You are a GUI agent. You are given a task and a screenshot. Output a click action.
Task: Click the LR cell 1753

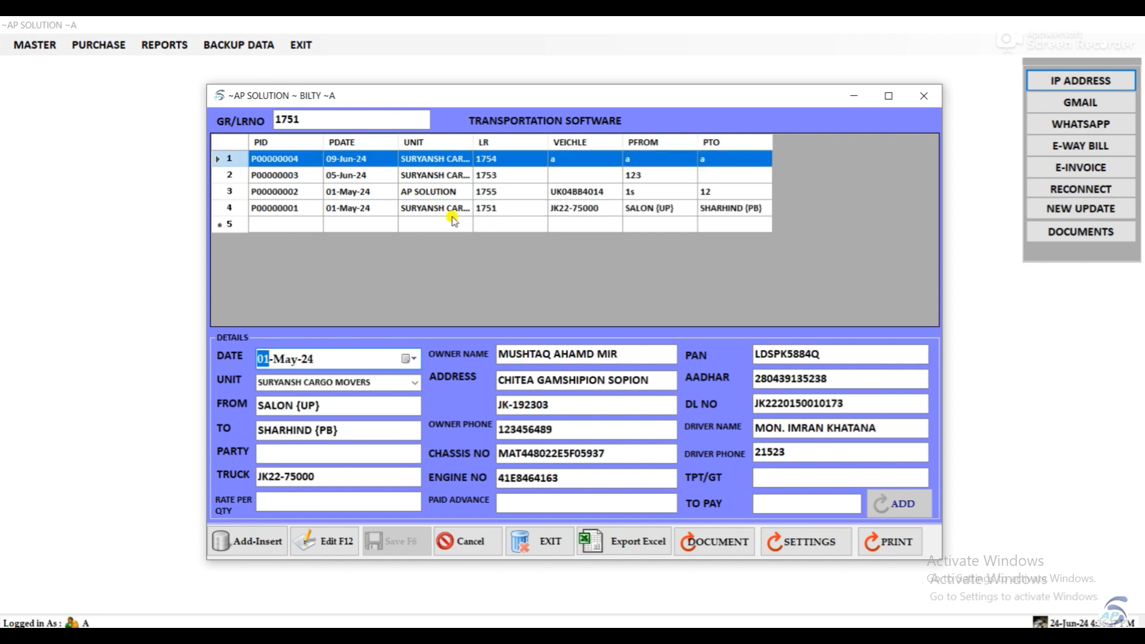[510, 175]
